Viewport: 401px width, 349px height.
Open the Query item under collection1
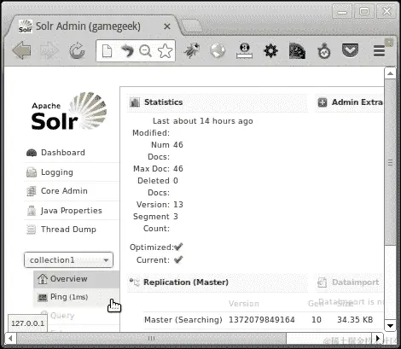coord(62,316)
